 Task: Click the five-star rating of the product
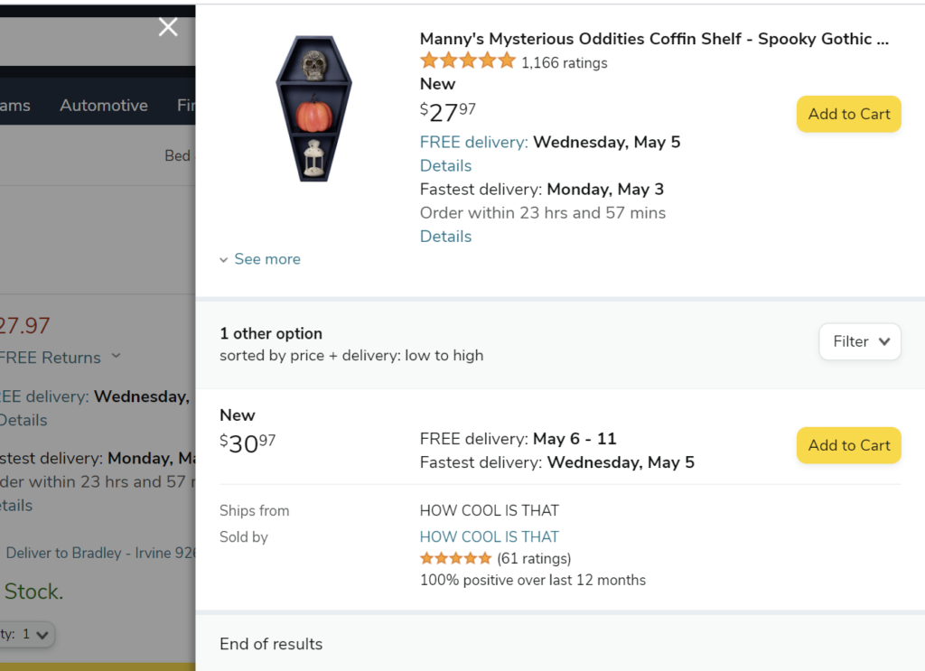tap(467, 61)
